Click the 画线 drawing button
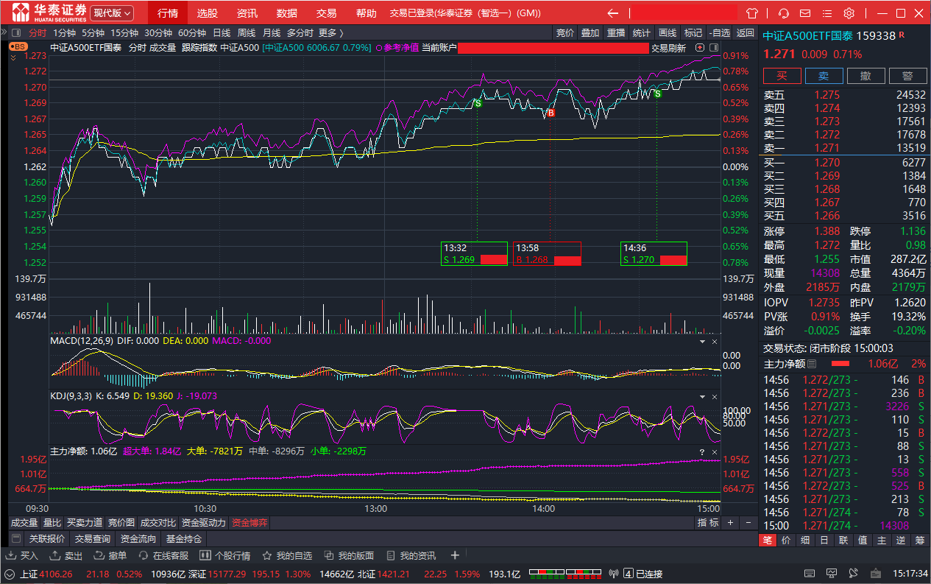The width and height of the screenshot is (931, 584). click(668, 32)
